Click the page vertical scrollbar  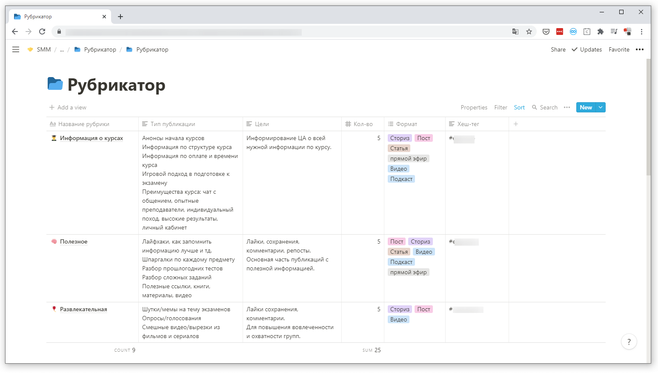(648, 117)
